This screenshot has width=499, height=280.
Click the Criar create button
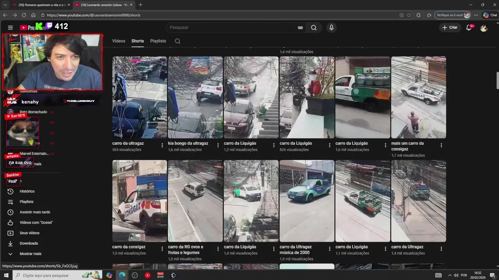pyautogui.click(x=449, y=28)
